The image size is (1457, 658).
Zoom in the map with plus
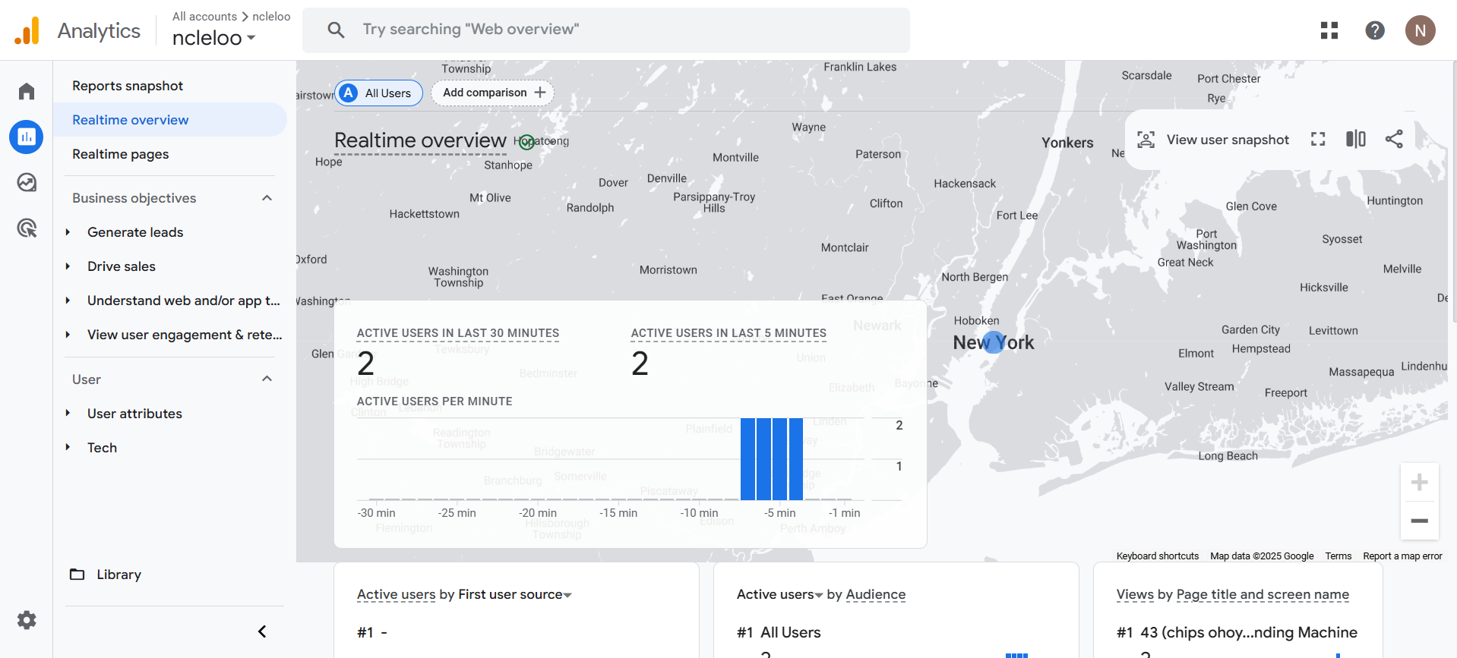tap(1419, 483)
